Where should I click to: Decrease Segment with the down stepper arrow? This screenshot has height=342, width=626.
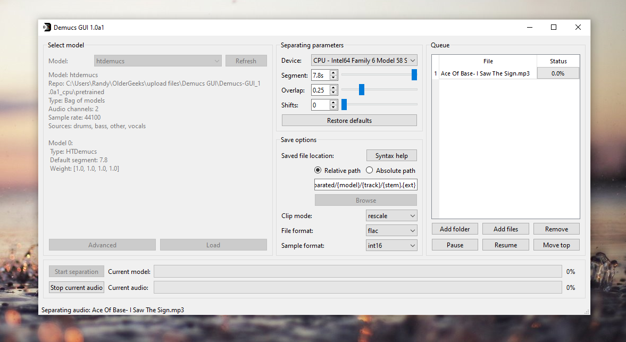tap(334, 78)
